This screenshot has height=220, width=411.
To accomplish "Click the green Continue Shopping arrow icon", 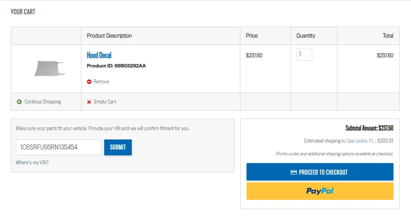I will (19, 102).
